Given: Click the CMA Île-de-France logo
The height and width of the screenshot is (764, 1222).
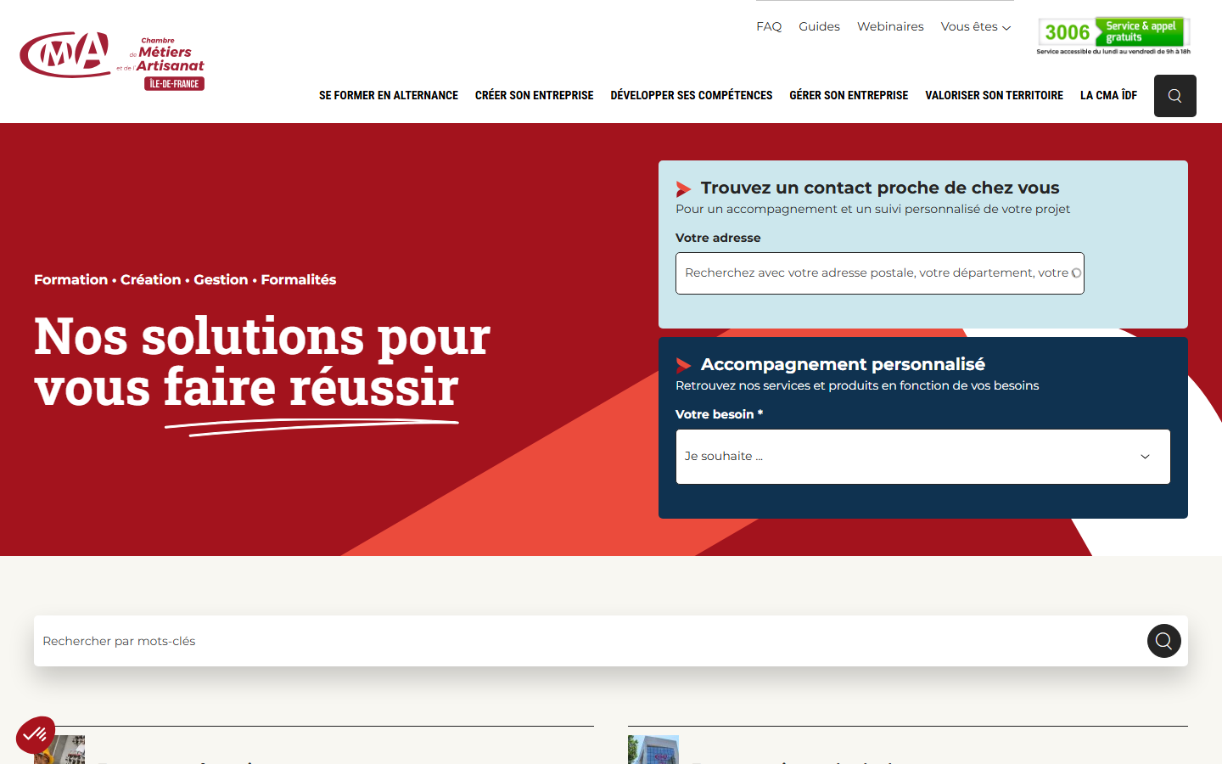Looking at the screenshot, I should click(112, 59).
